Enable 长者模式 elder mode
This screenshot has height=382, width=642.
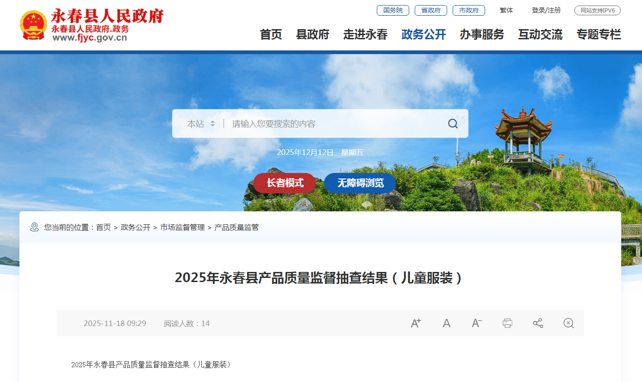coord(285,183)
